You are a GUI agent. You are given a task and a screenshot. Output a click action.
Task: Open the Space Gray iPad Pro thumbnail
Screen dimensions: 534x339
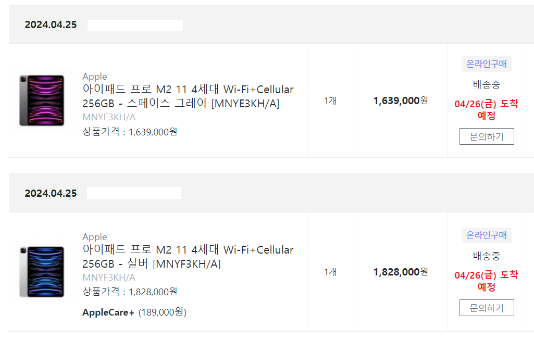tap(42, 101)
